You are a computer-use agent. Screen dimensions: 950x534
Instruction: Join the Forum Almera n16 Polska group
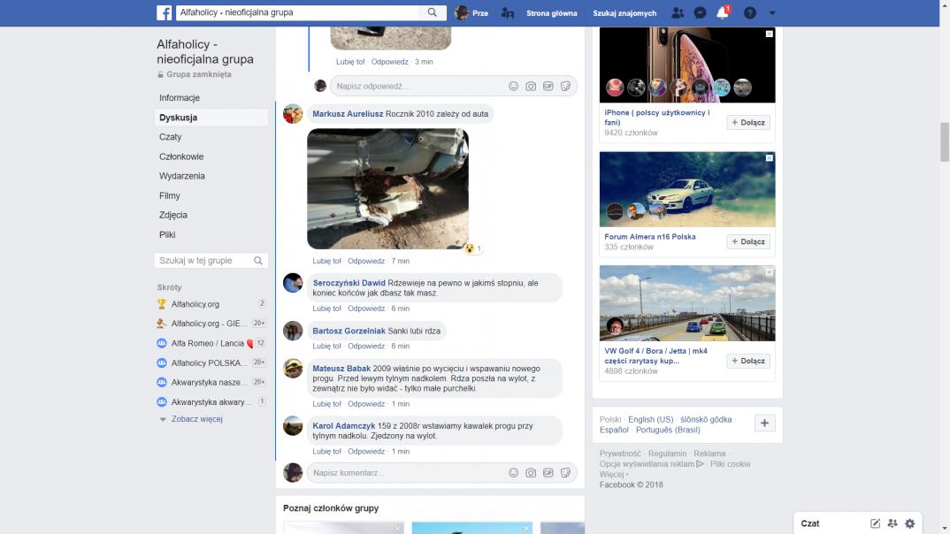(748, 241)
